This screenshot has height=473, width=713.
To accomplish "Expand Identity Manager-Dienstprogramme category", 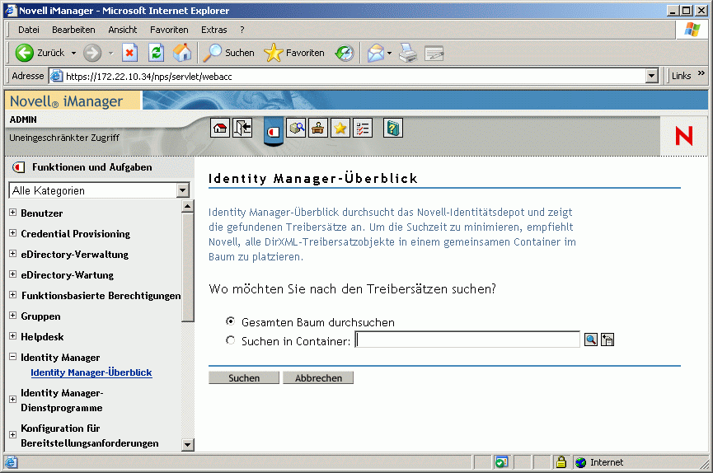I will pyautogui.click(x=12, y=400).
